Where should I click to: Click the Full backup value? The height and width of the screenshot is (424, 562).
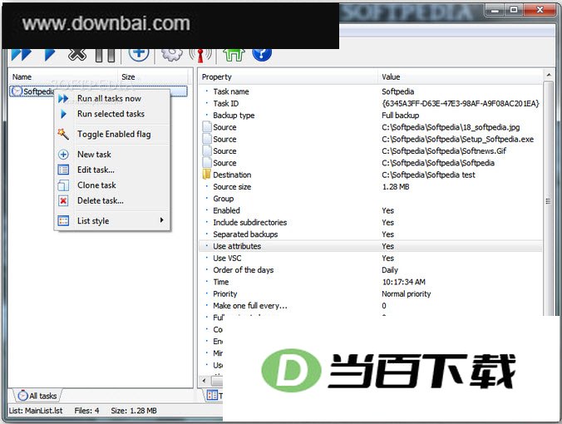coord(400,115)
